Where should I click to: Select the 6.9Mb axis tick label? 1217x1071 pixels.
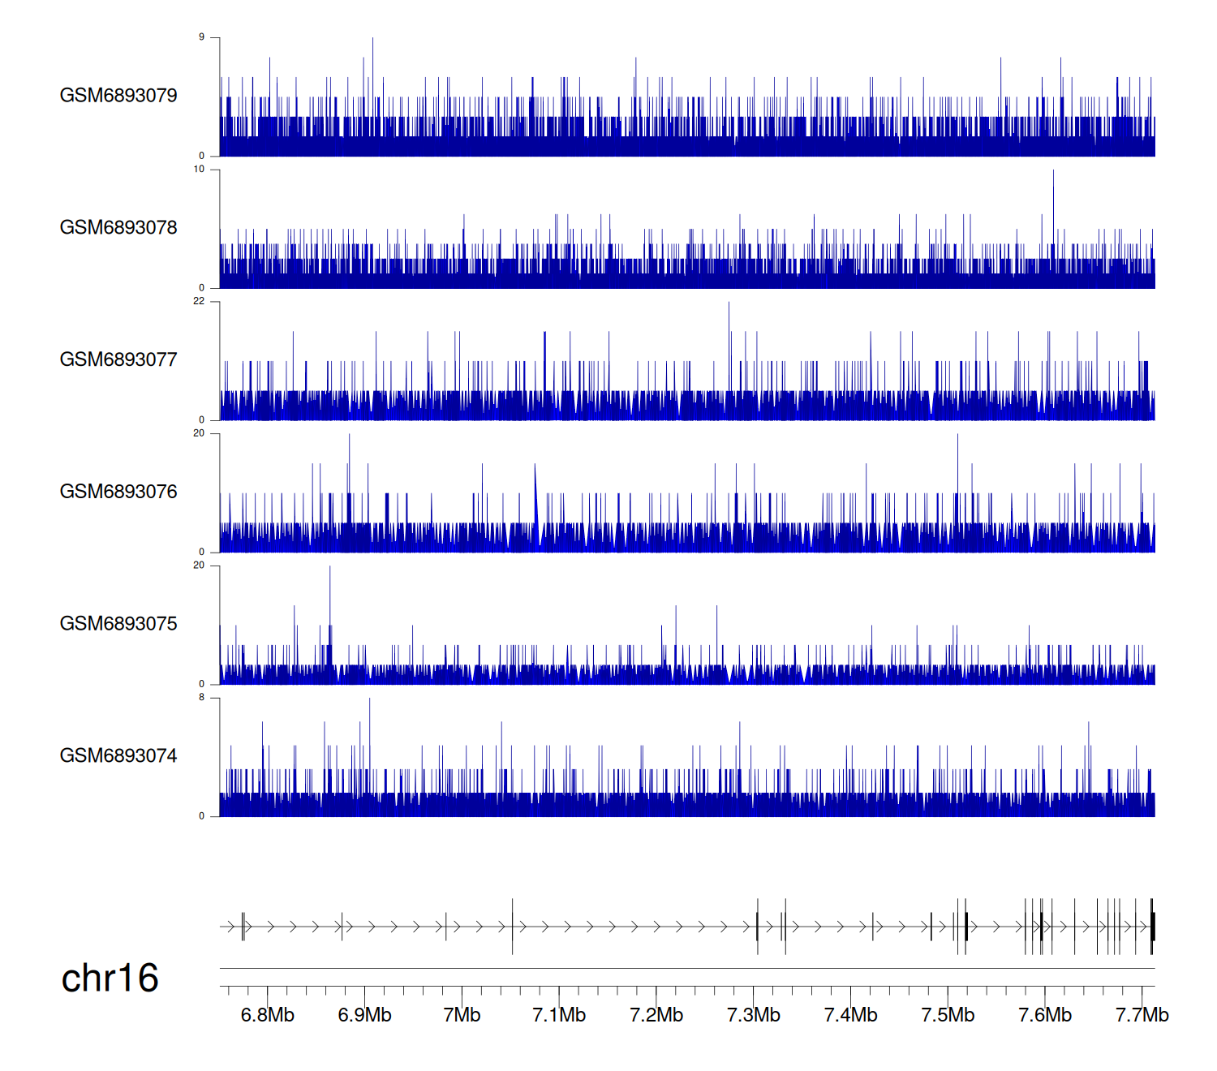click(x=365, y=1015)
